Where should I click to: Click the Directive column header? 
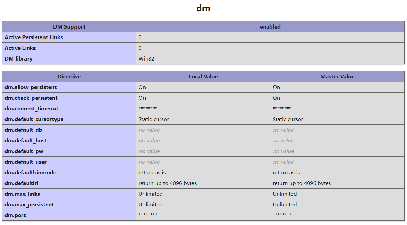click(69, 77)
